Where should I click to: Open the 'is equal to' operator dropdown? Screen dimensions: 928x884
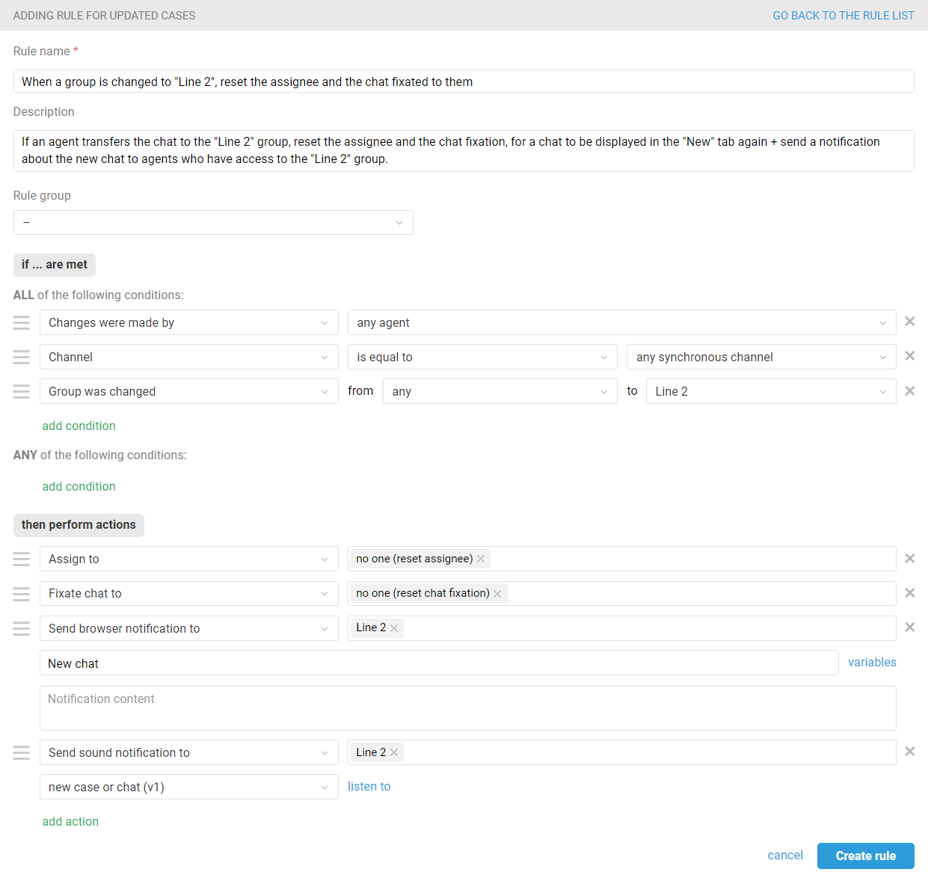click(482, 357)
